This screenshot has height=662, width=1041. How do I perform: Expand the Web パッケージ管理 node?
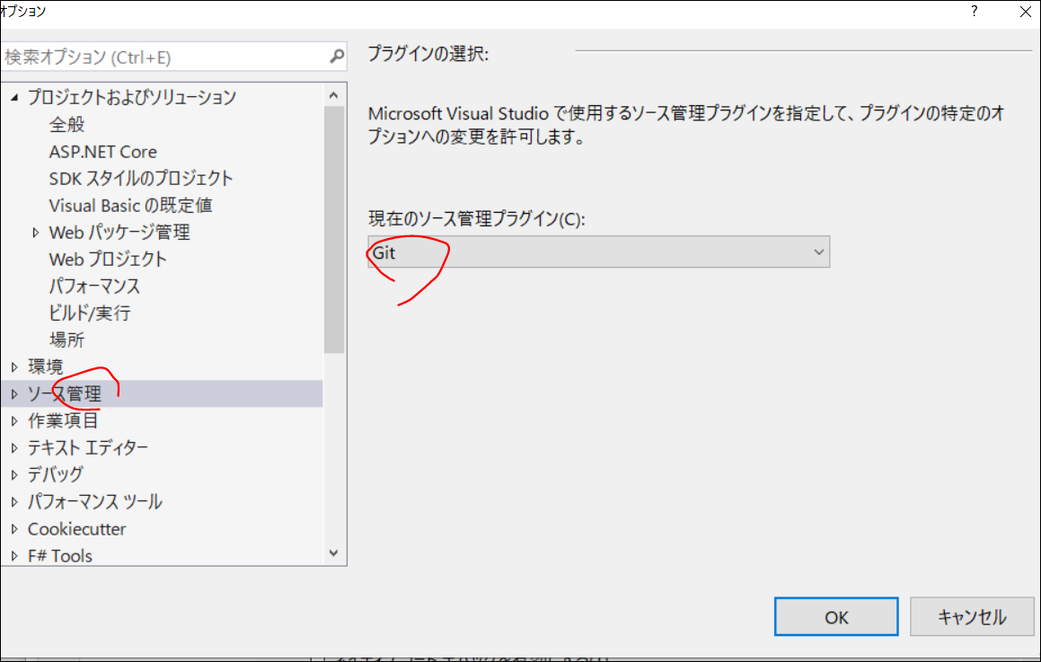[x=36, y=233]
